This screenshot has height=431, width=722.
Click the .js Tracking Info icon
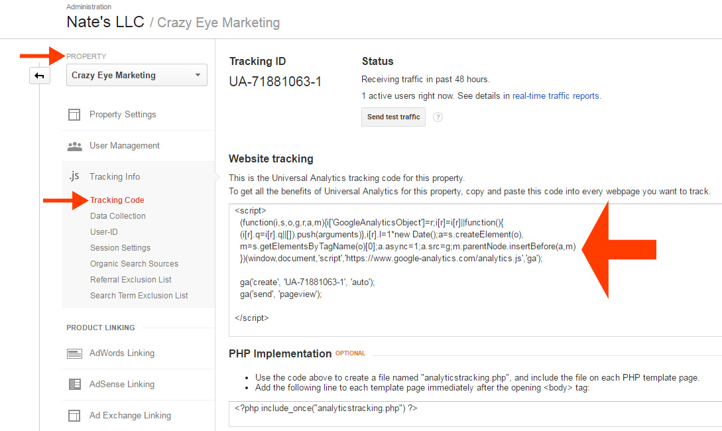74,176
